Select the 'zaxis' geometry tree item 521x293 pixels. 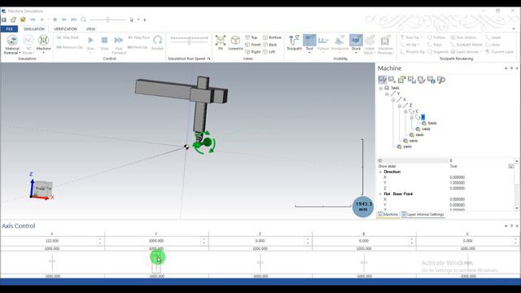[417, 135]
